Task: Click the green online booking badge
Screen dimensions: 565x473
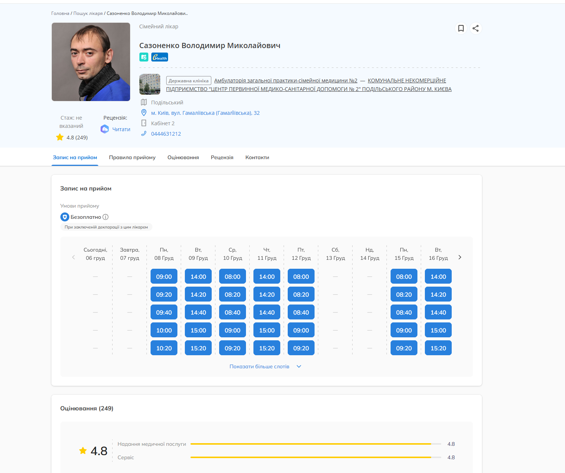Action: point(144,57)
